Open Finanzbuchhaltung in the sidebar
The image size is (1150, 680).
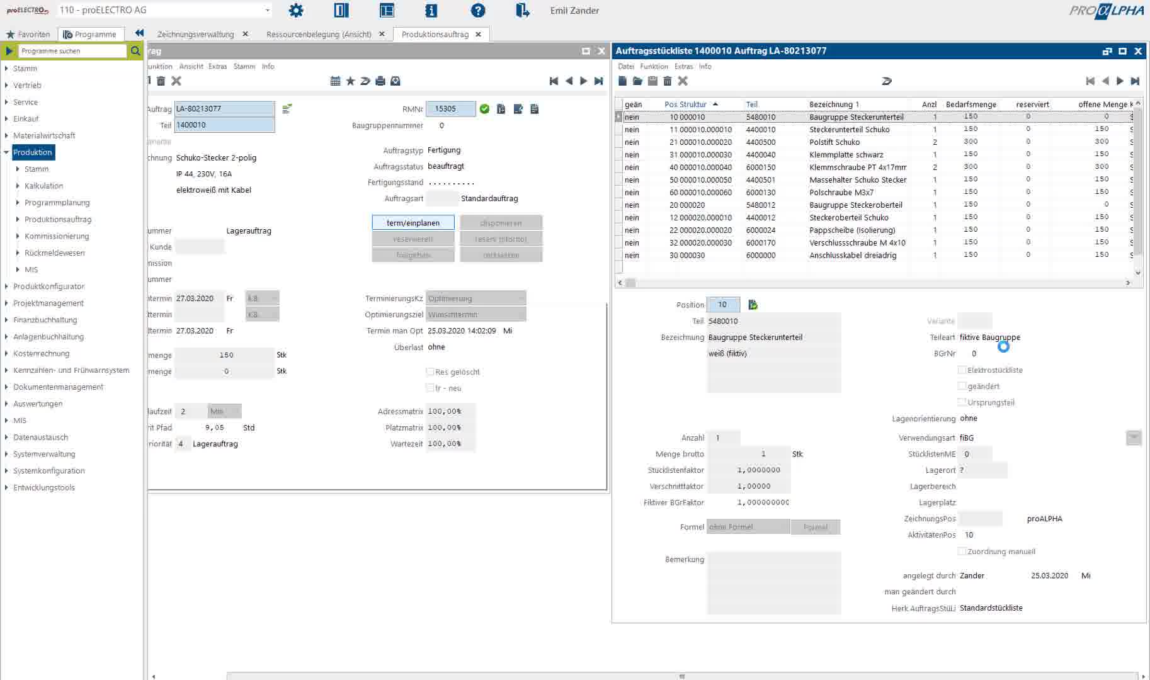(x=45, y=320)
